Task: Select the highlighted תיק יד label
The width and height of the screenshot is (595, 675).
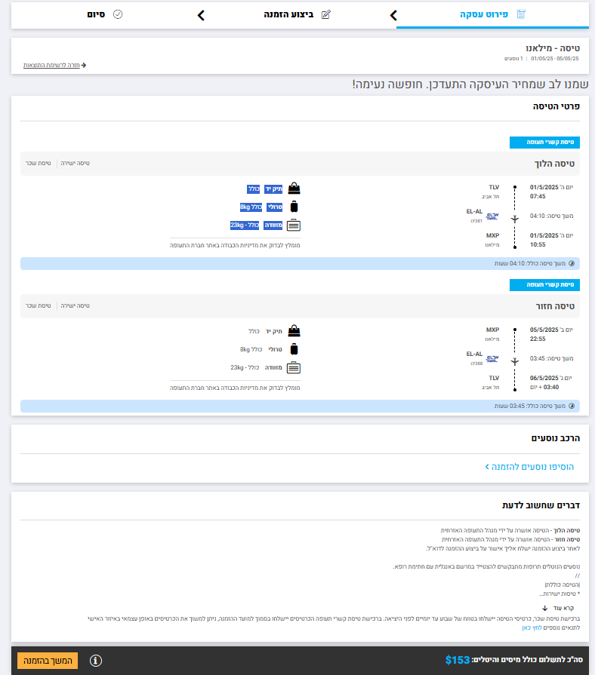Action: coord(273,189)
